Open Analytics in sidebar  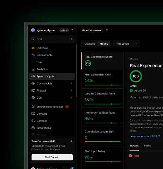52,69
